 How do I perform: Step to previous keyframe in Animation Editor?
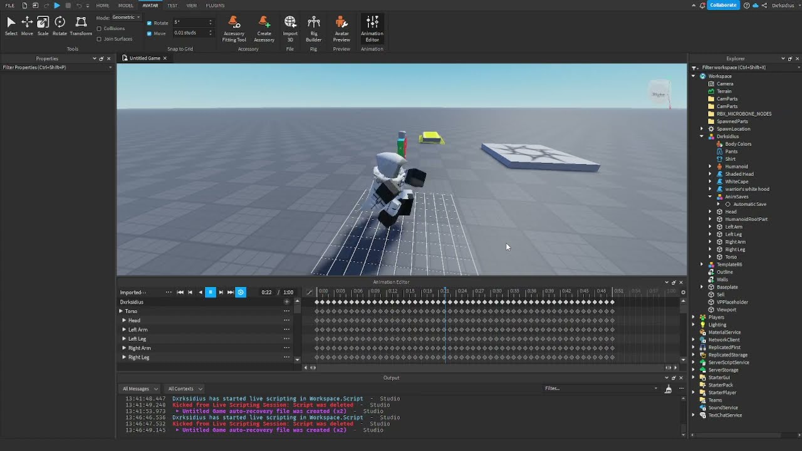190,292
